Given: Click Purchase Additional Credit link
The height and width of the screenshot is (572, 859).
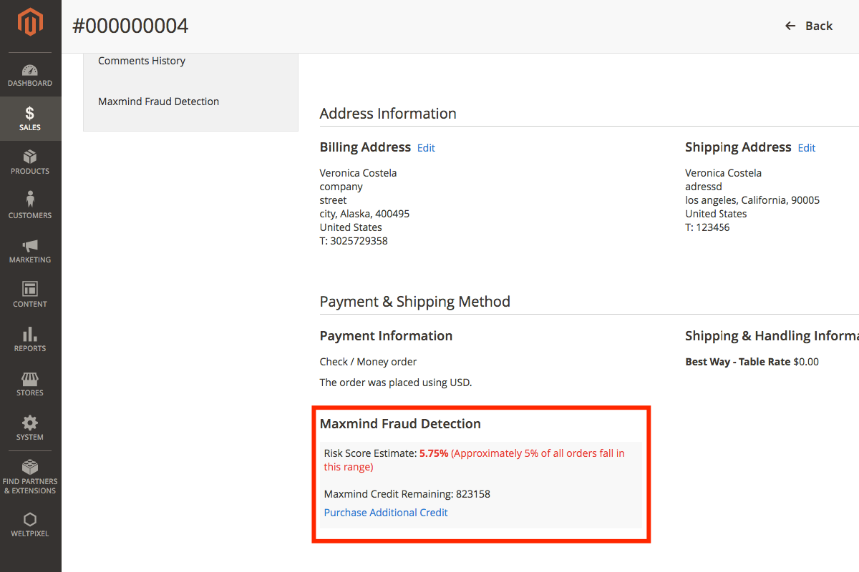Looking at the screenshot, I should coord(386,513).
